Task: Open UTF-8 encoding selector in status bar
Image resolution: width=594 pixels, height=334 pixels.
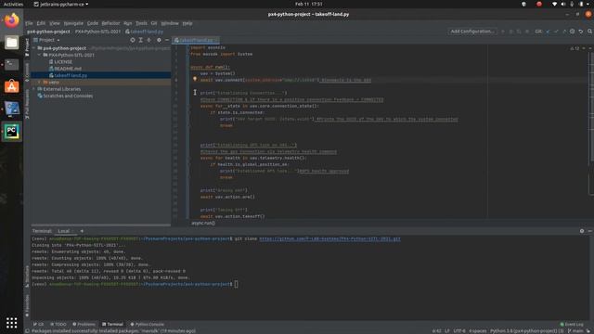Action: point(459,331)
